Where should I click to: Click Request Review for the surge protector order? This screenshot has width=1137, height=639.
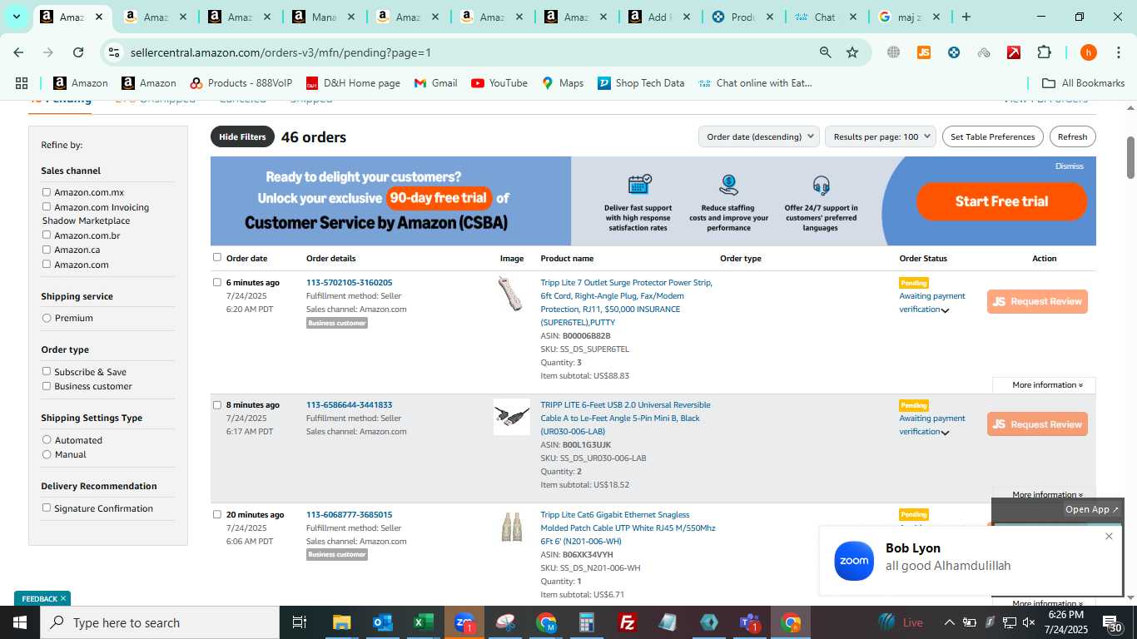pos(1037,301)
